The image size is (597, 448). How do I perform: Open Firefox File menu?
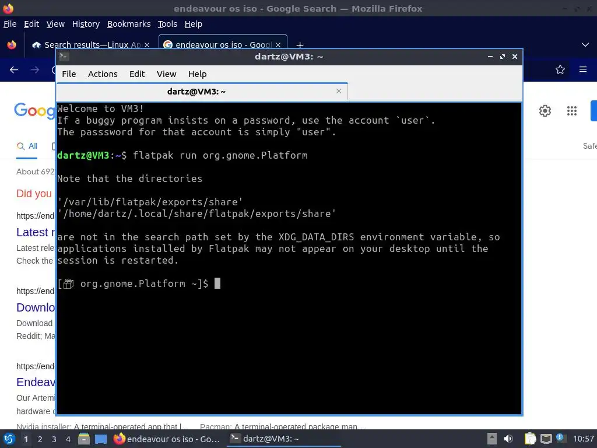(10, 24)
